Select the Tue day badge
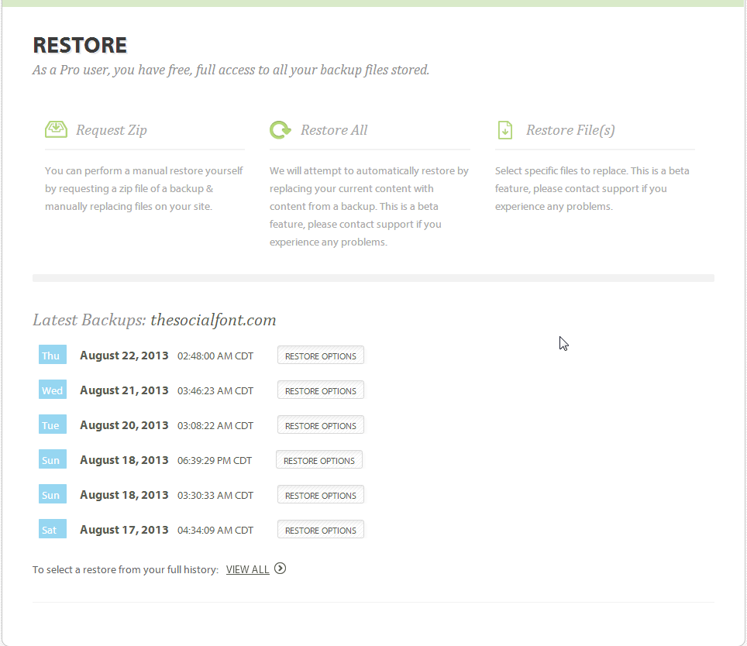 (53, 424)
